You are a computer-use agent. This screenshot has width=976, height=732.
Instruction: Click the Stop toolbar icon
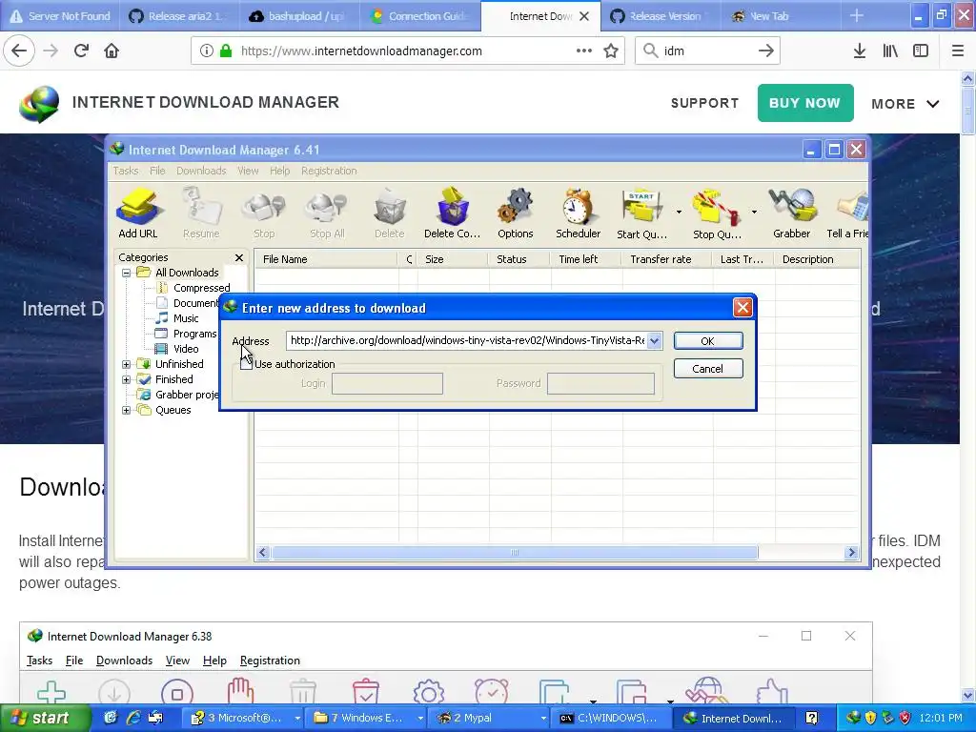264,213
